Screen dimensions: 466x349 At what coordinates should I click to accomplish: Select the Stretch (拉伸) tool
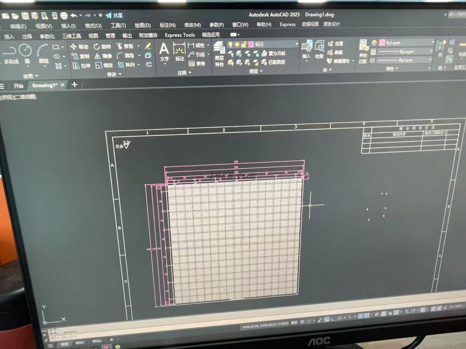[x=81, y=66]
